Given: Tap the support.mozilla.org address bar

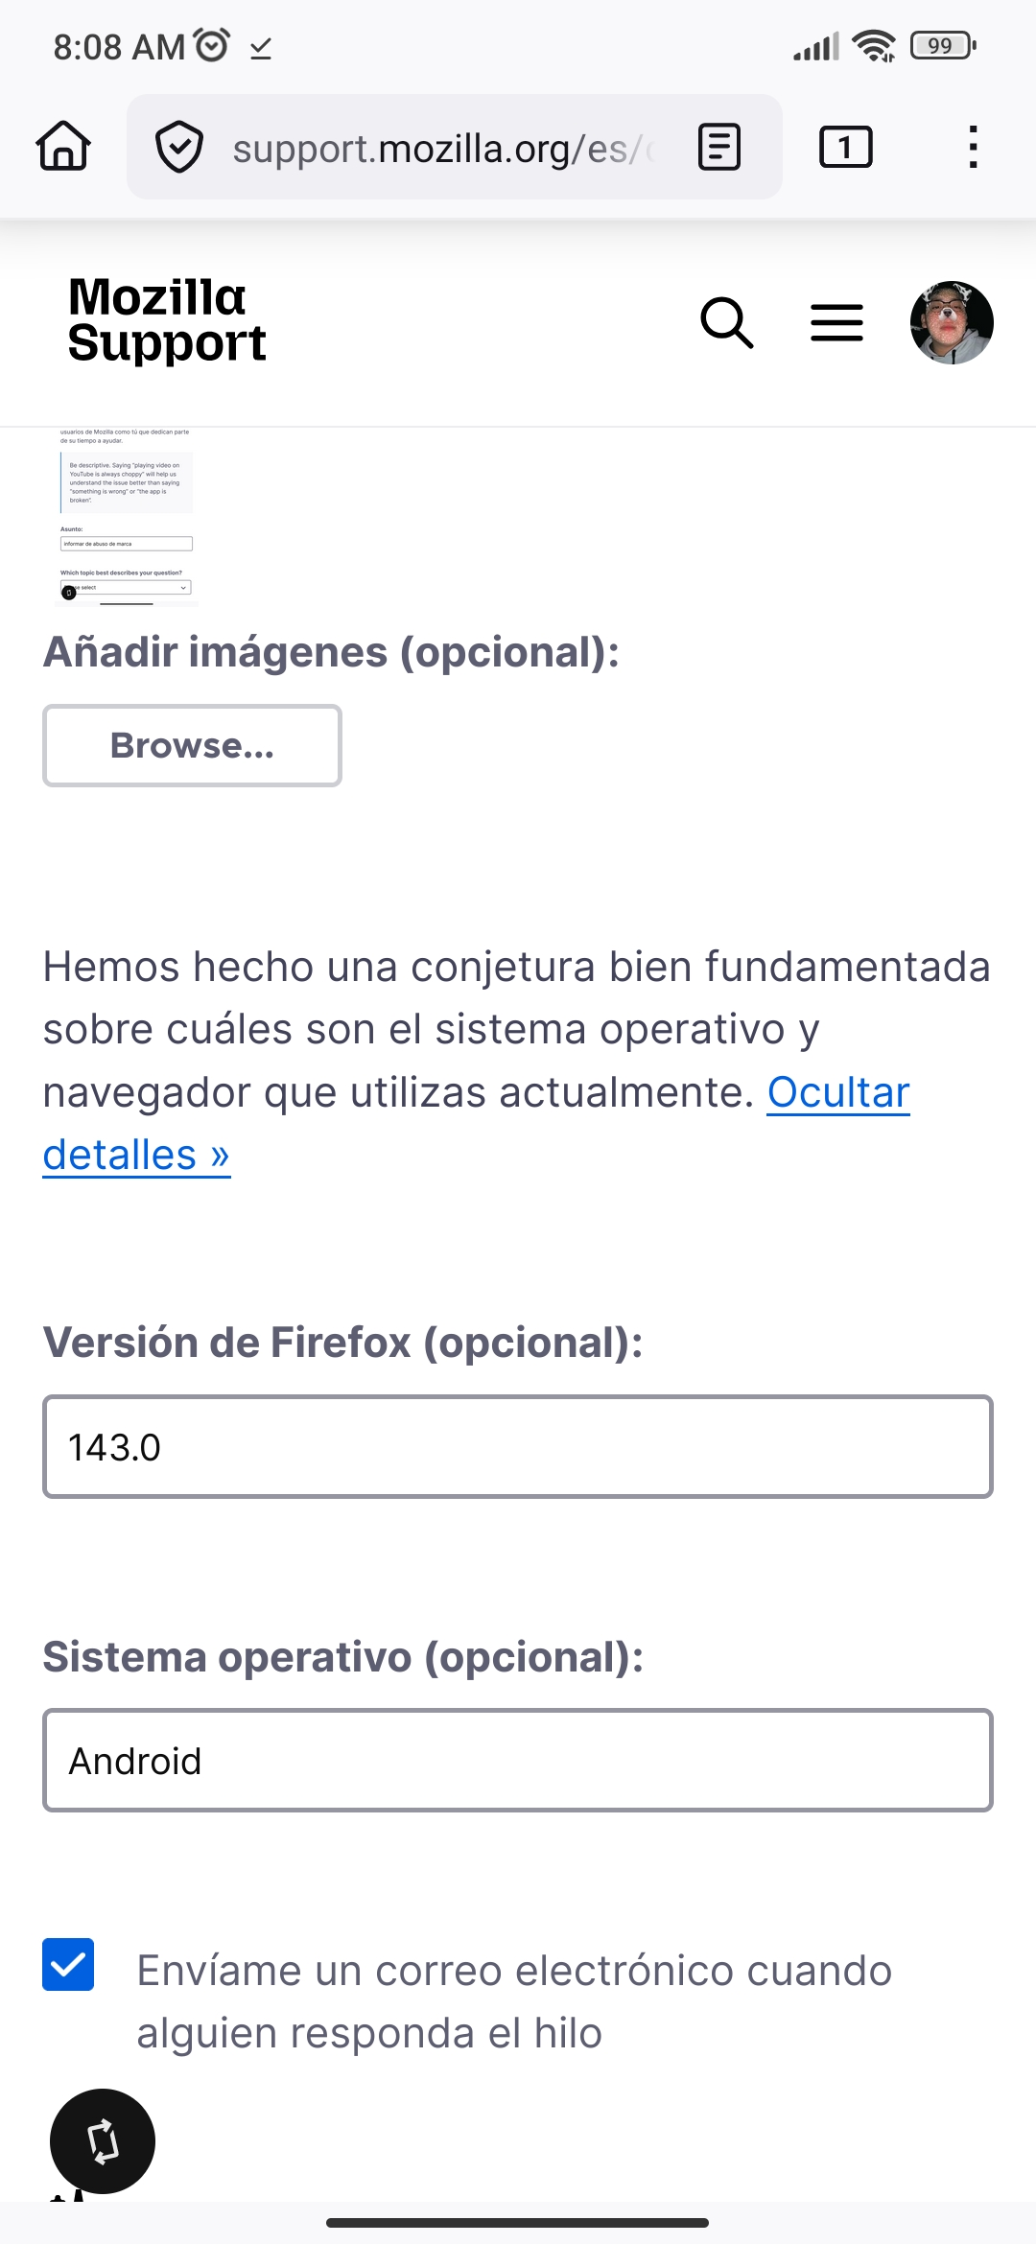Looking at the screenshot, I should 441,148.
